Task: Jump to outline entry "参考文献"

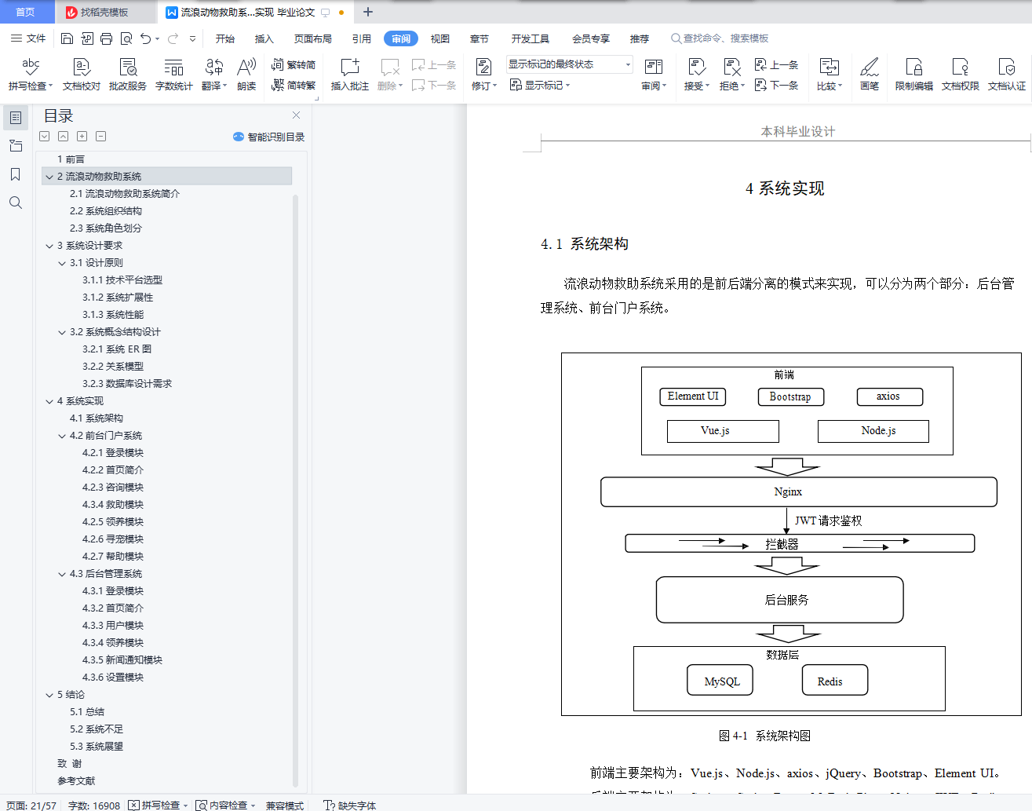Action: click(x=76, y=781)
